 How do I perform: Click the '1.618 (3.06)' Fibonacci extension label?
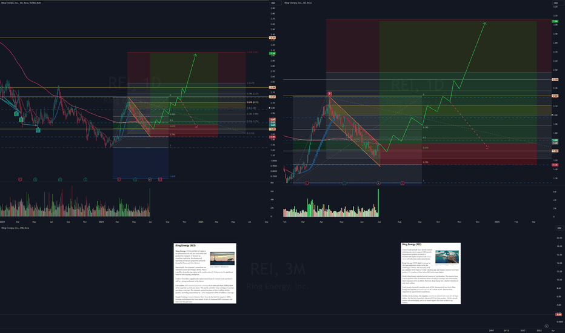point(253,52)
